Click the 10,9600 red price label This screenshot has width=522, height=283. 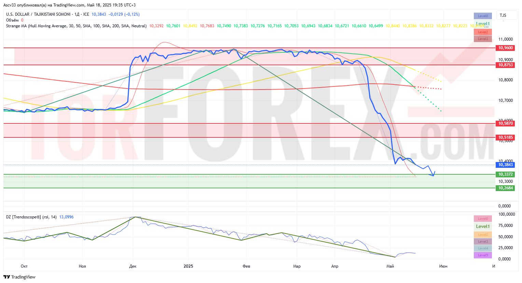tap(505, 48)
